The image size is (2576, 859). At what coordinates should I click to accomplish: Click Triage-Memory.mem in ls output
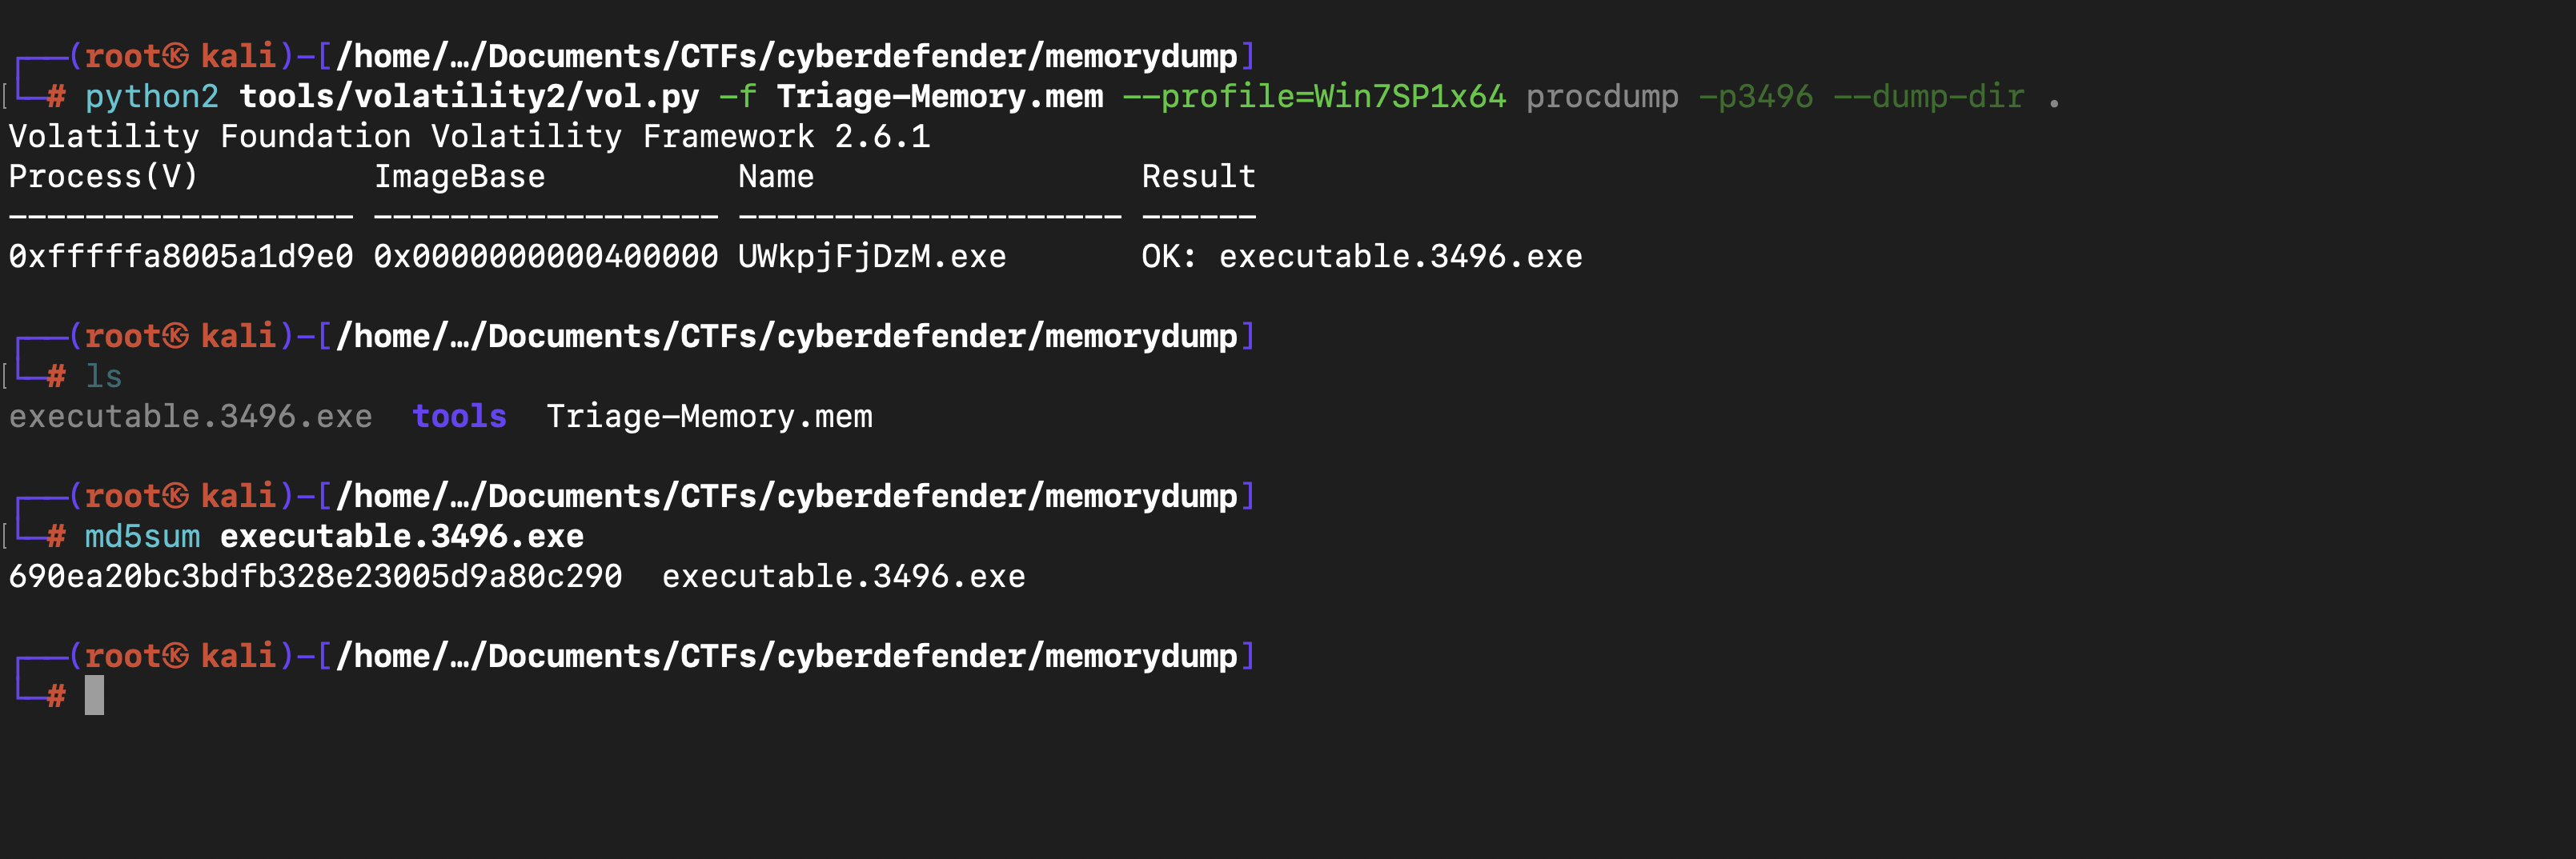tap(709, 417)
